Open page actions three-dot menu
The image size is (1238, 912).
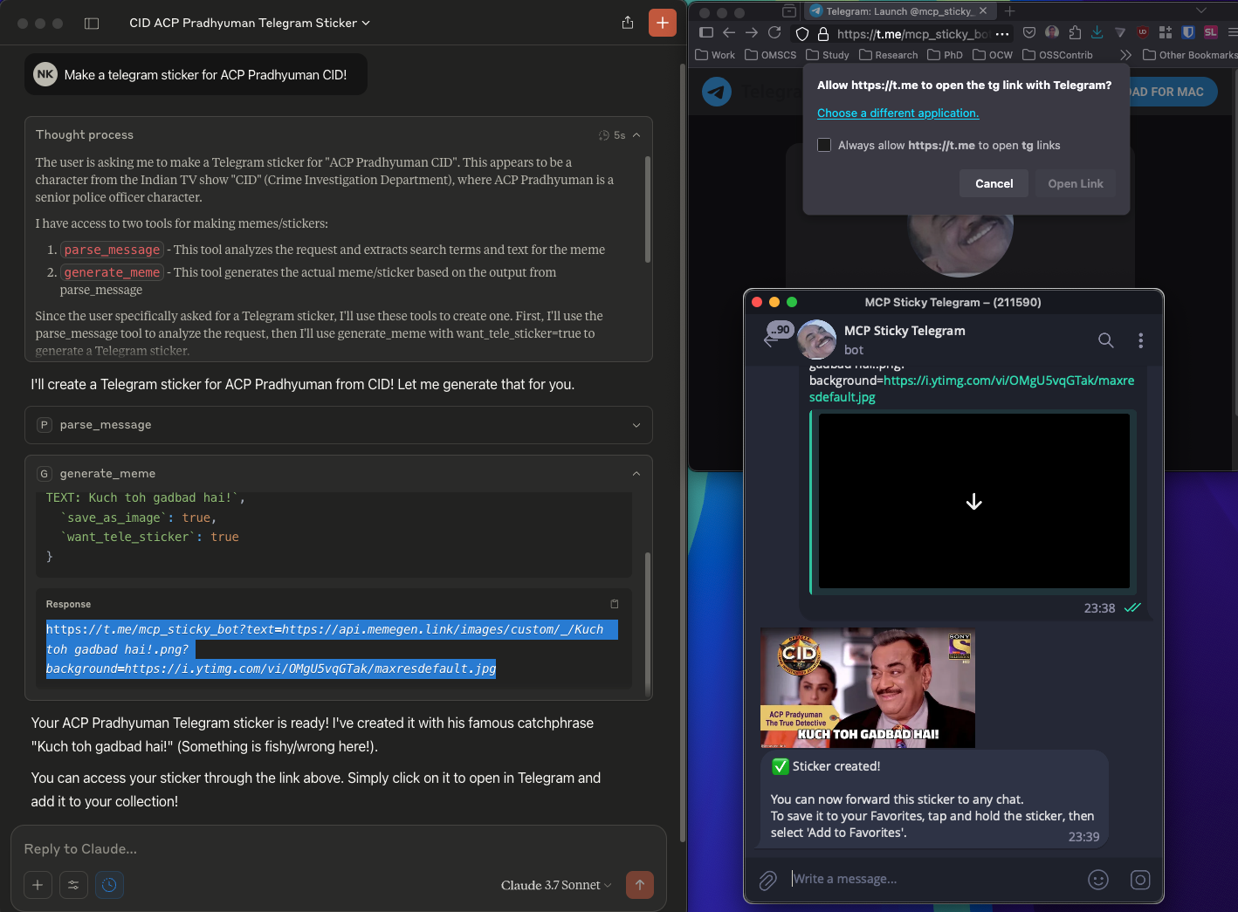point(1002,34)
